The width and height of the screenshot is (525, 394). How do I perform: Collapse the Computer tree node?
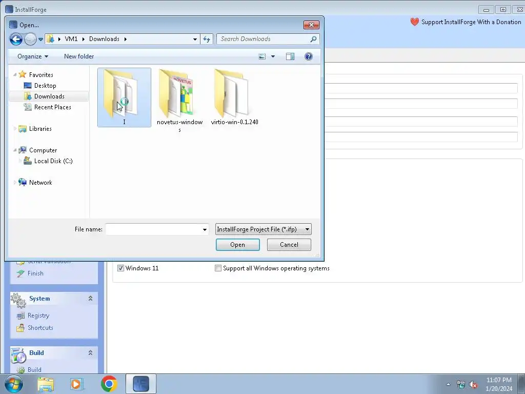pos(15,150)
